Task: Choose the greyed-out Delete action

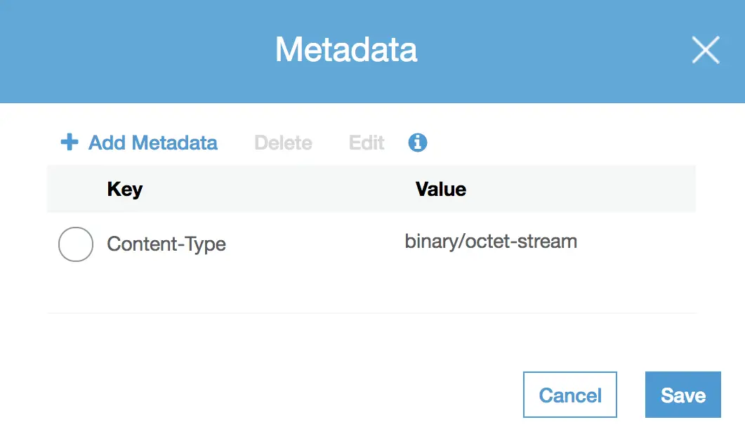Action: coord(283,143)
